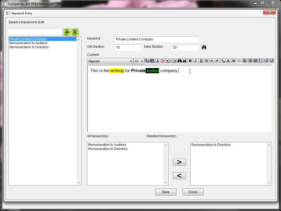Click the green X delete keyword icon
The image size is (281, 211).
point(75,32)
